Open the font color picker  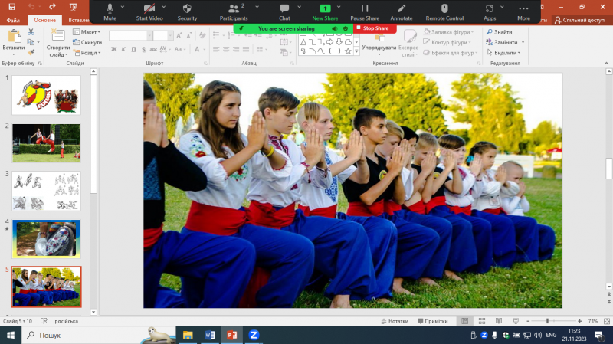[x=198, y=49]
